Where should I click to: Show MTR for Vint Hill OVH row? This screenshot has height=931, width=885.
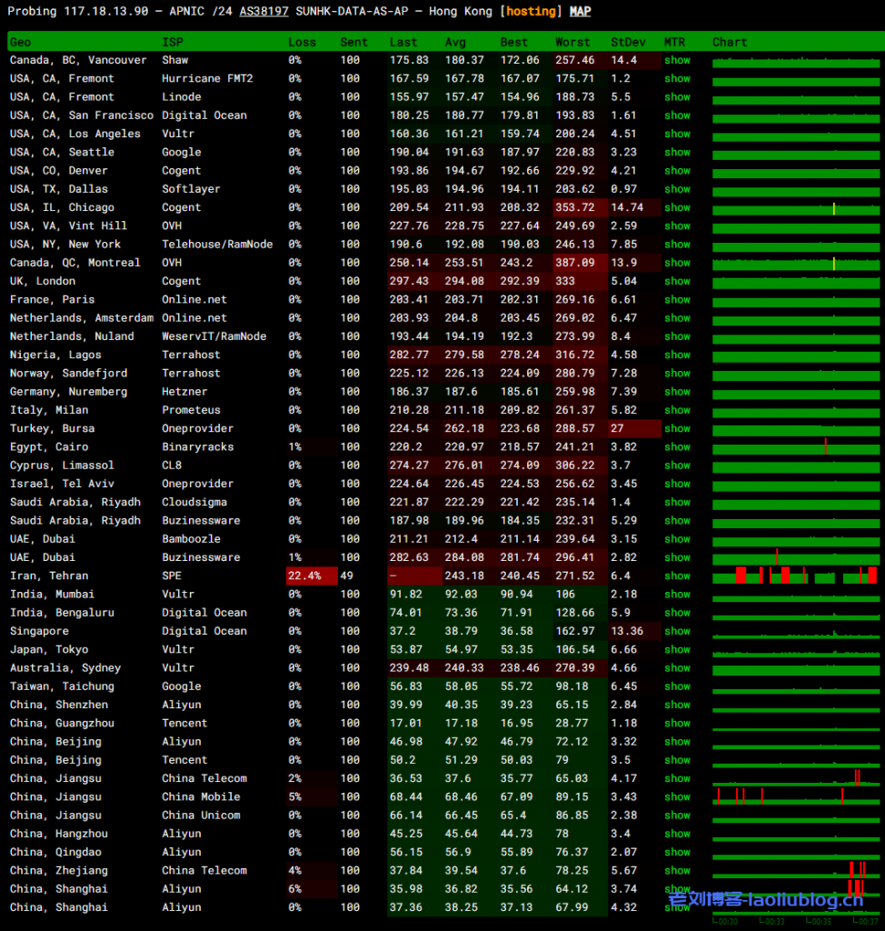pos(677,225)
